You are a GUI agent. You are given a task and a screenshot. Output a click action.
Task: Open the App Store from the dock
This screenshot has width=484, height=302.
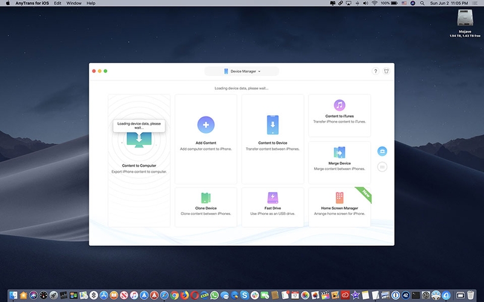point(103,295)
